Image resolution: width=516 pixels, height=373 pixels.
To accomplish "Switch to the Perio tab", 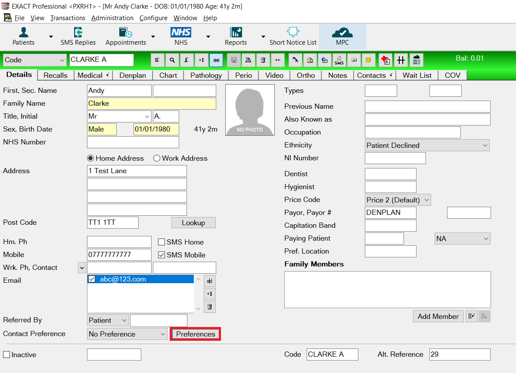I will (243, 76).
